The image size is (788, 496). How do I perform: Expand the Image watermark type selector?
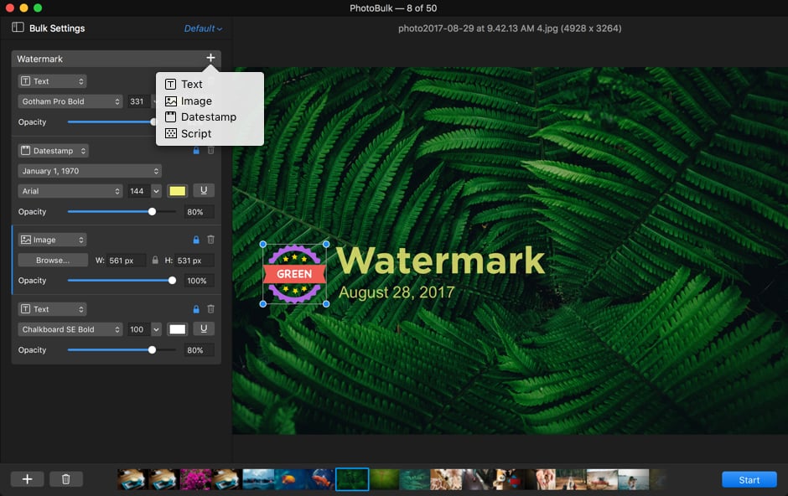point(52,239)
